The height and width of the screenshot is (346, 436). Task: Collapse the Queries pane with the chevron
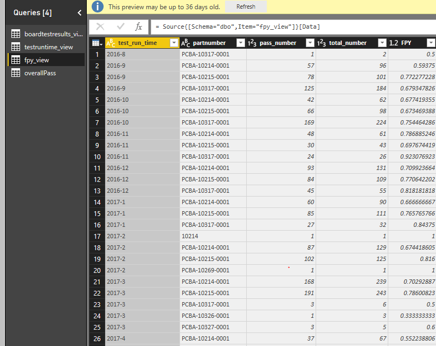(x=79, y=12)
